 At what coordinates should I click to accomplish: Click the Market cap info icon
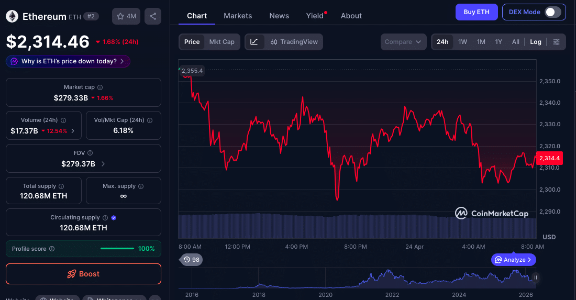click(100, 87)
